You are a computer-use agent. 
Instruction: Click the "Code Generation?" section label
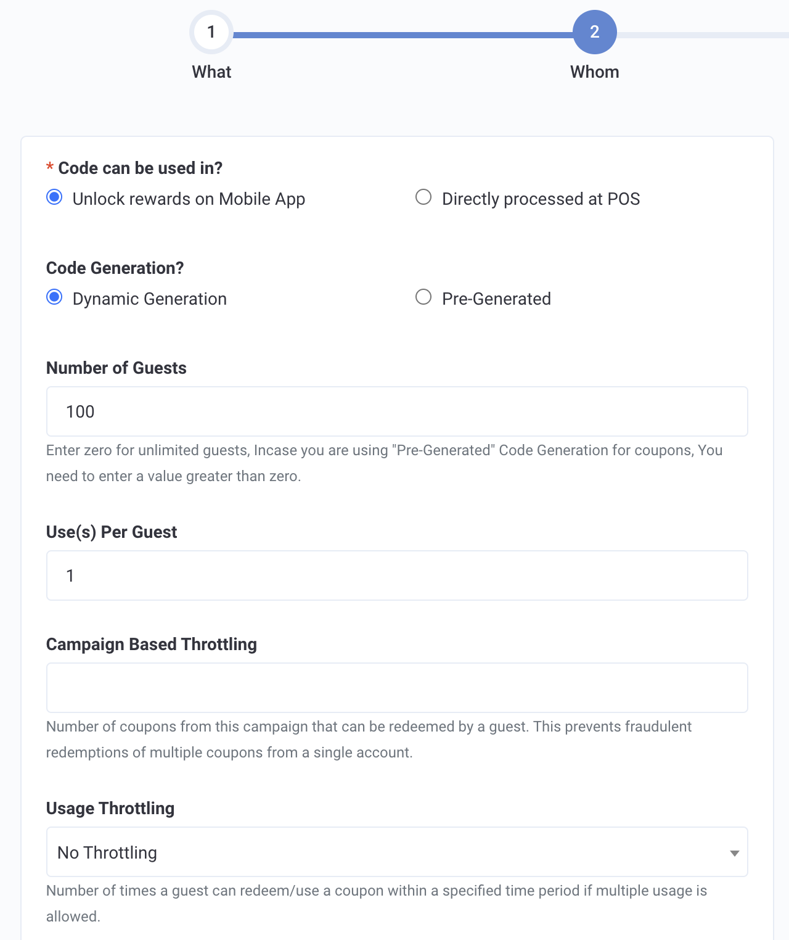click(115, 267)
